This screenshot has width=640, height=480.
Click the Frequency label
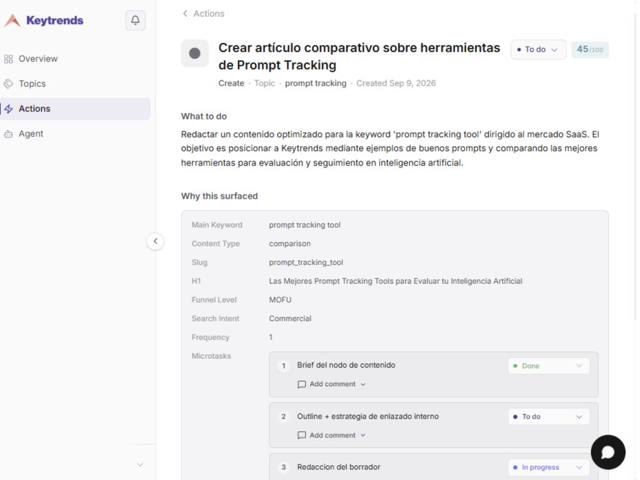210,337
